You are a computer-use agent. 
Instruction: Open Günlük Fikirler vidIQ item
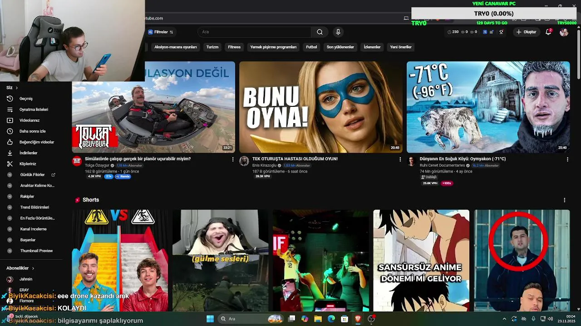[x=32, y=175]
